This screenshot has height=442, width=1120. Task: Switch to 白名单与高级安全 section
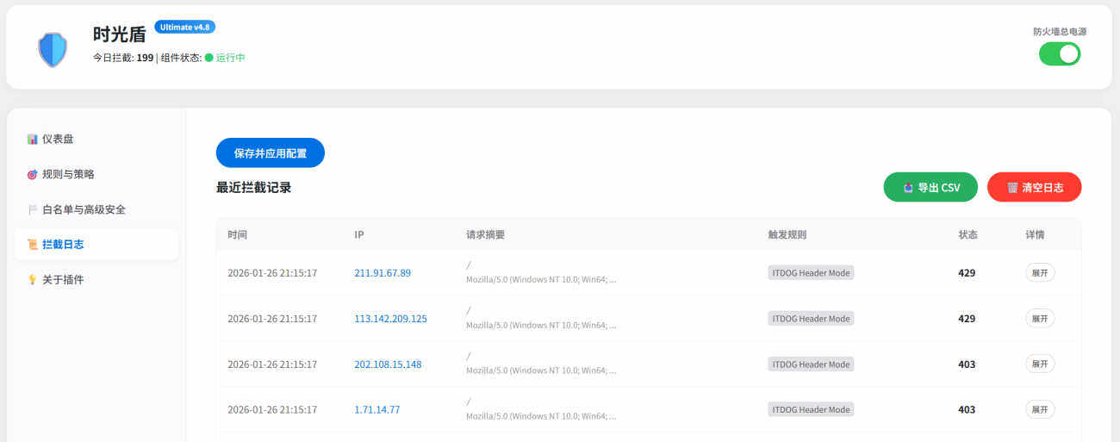pyautogui.click(x=84, y=209)
